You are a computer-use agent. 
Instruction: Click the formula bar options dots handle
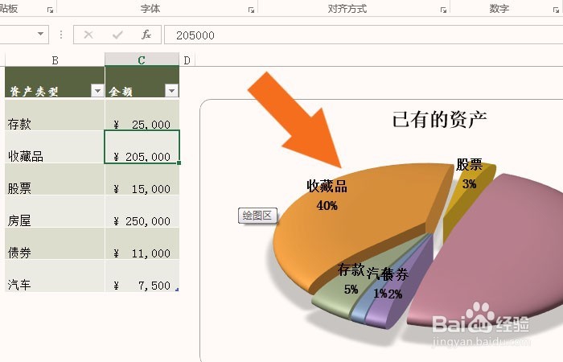61,35
